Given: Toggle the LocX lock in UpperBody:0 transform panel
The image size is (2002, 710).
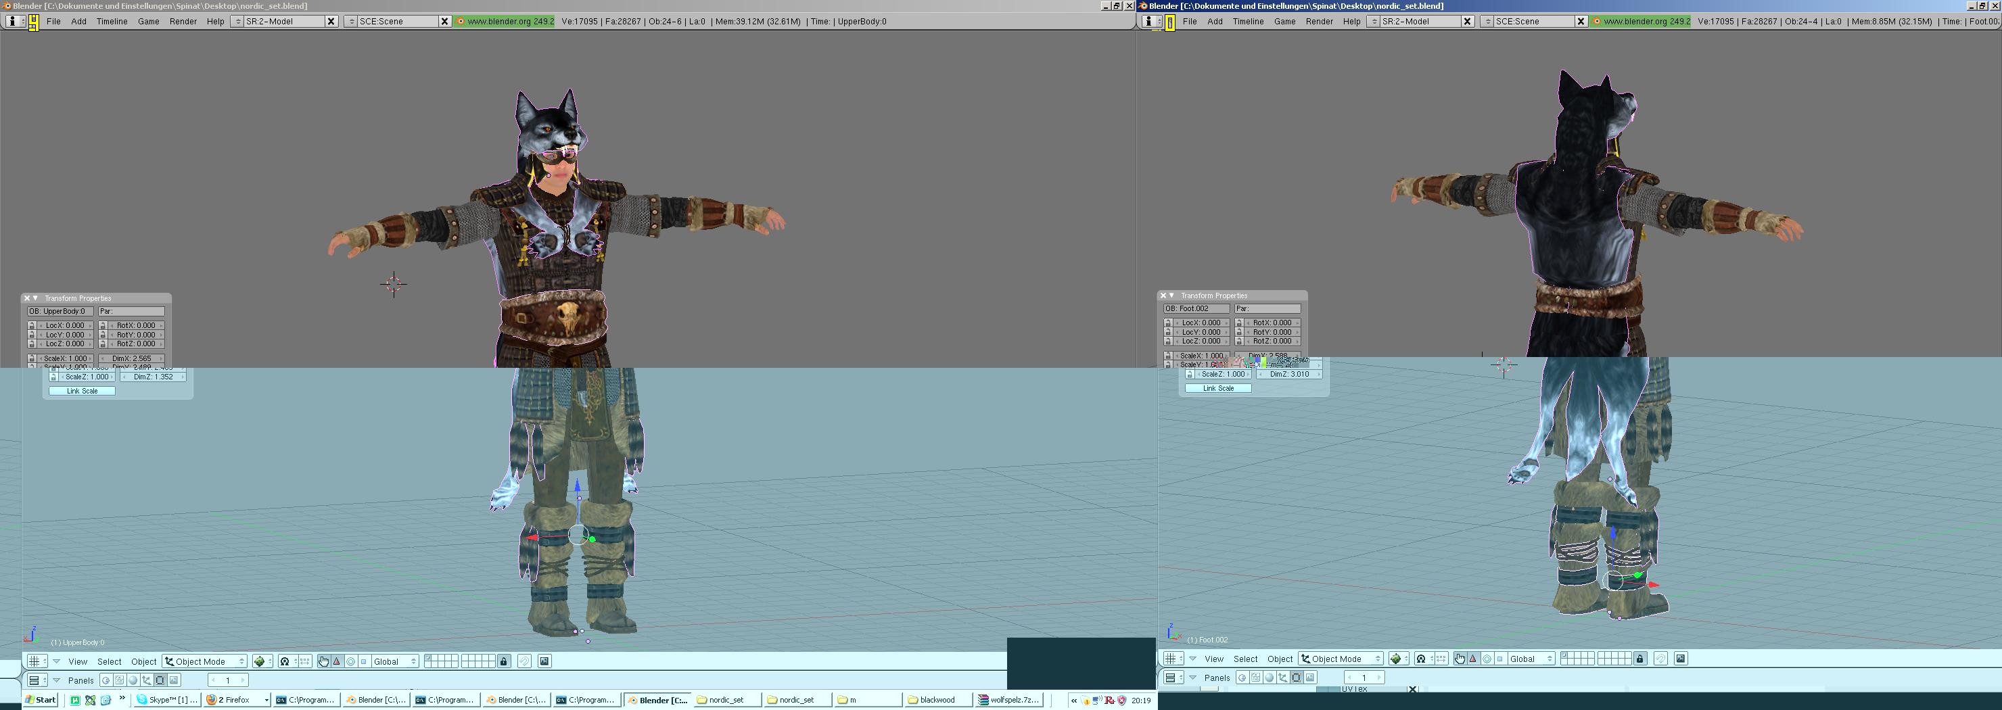Looking at the screenshot, I should [x=32, y=325].
